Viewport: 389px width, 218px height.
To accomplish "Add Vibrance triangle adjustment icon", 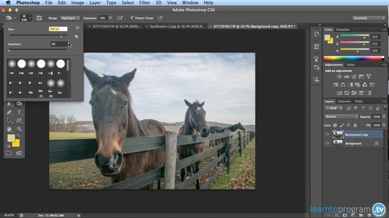I will click(x=369, y=77).
